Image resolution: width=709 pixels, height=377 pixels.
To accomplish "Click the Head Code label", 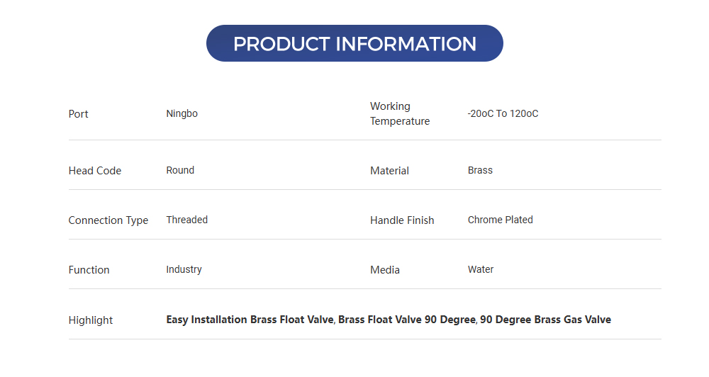I will click(94, 171).
